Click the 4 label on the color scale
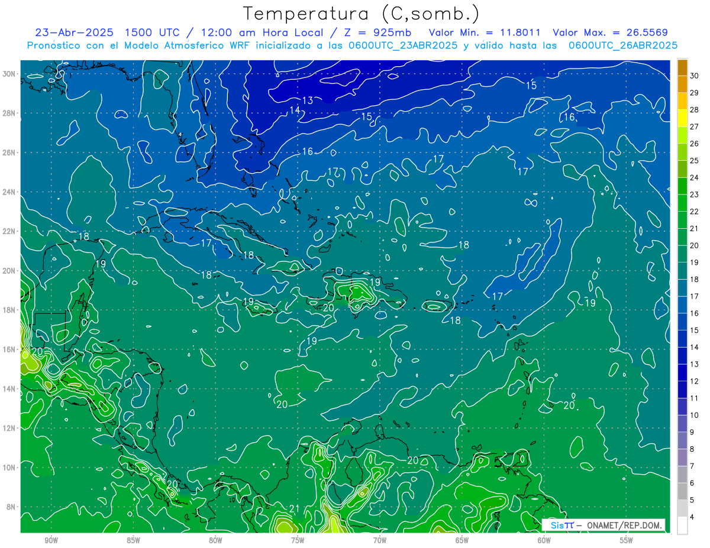Screen dimensions: 710x548 [693, 517]
